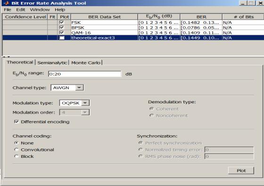Switch to the Monte Carlo tab
Viewport: 264px width, 186px height.
[x=86, y=63]
